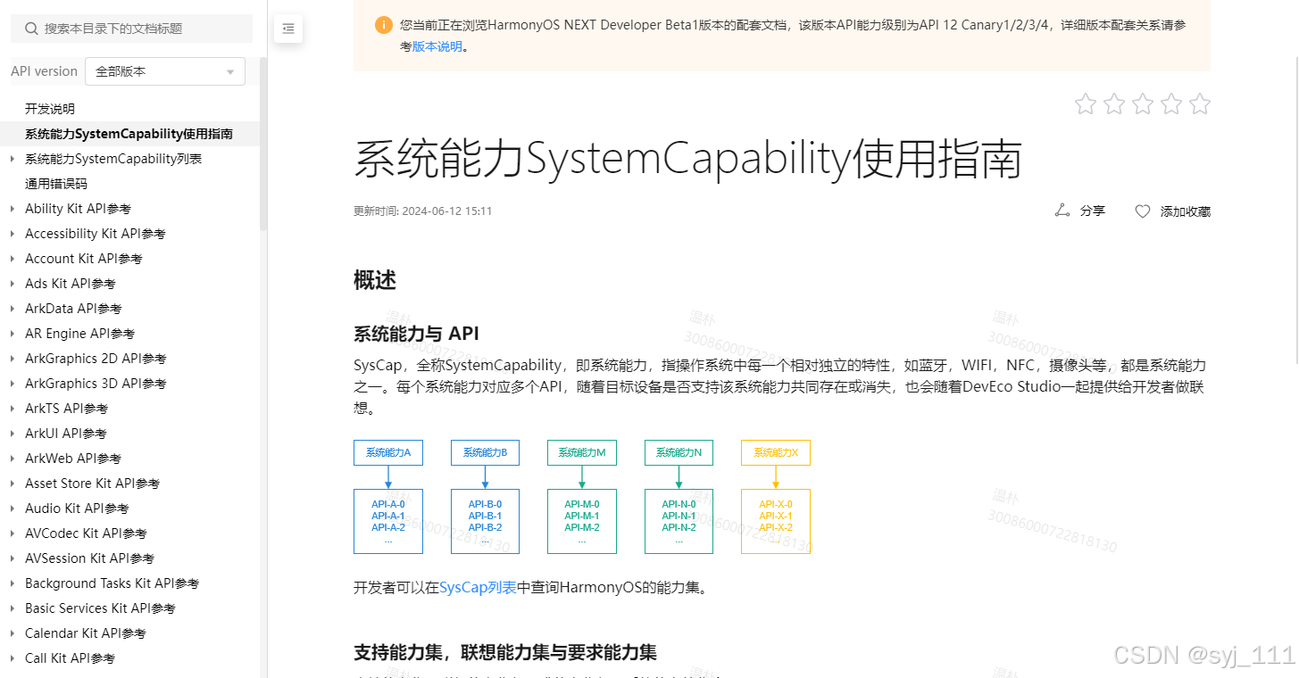Open 开发说明 in the sidebar
The height and width of the screenshot is (678, 1299).
click(x=50, y=109)
